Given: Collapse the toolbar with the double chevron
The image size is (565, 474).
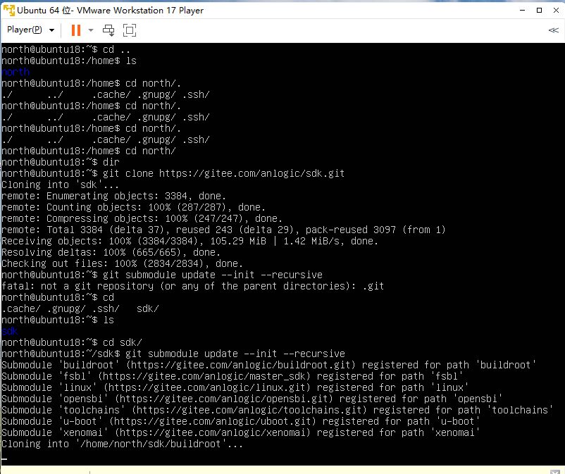Looking at the screenshot, I should [554, 30].
